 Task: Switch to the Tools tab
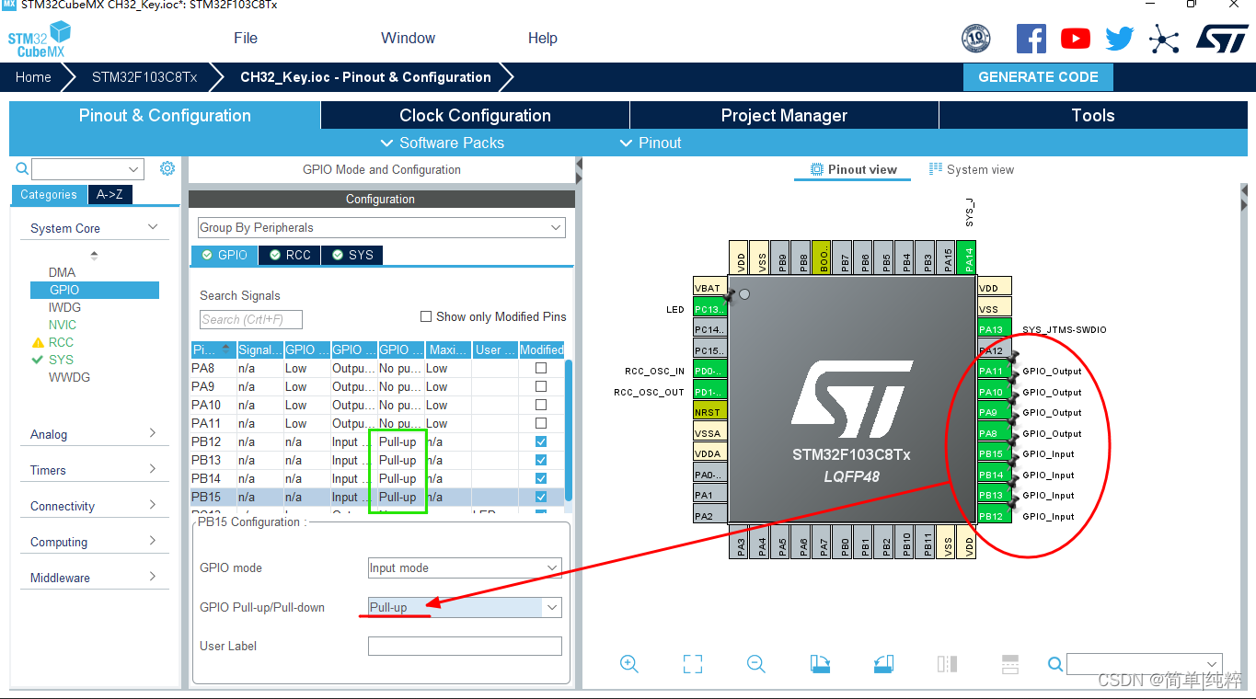click(x=1093, y=115)
